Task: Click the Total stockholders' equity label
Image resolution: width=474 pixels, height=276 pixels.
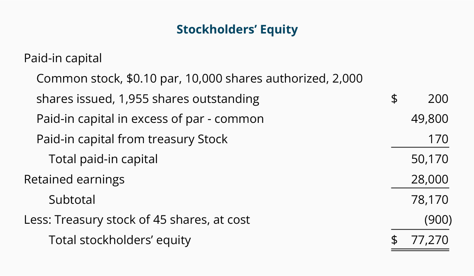Action: pos(120,240)
